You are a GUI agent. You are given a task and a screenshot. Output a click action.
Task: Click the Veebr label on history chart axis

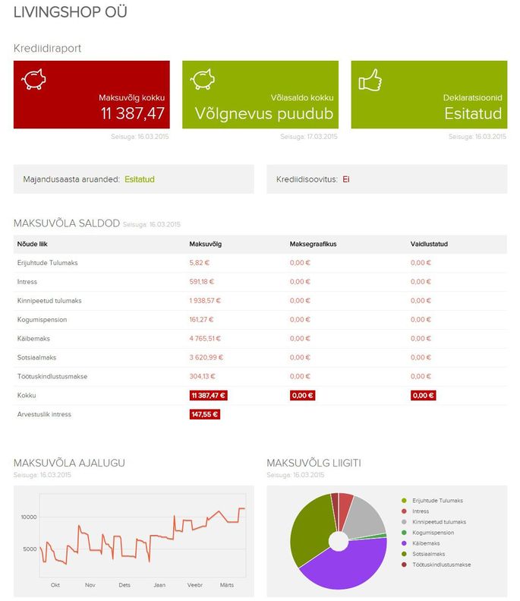[194, 585]
